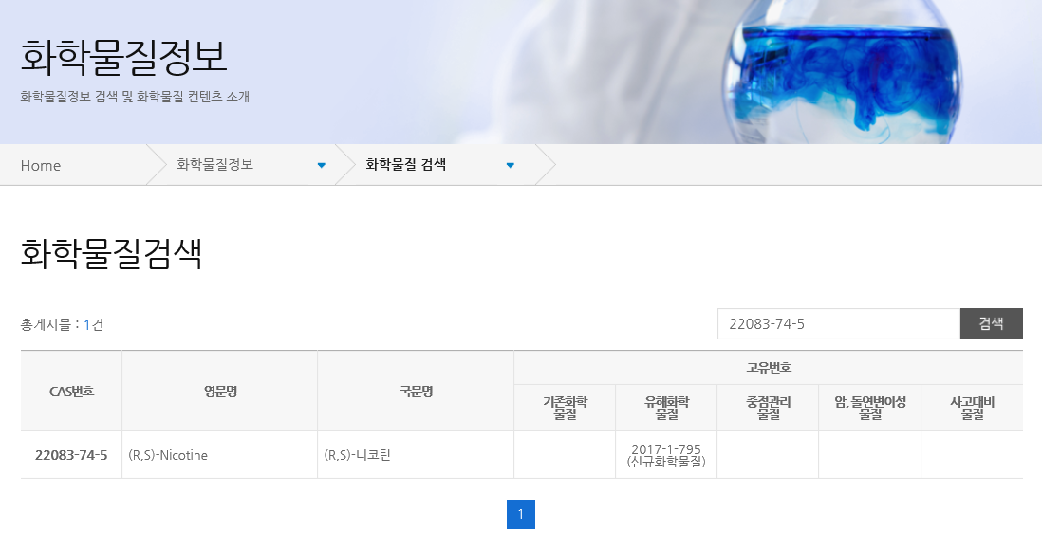Click the 검색 search button
1042x549 pixels.
coord(991,324)
